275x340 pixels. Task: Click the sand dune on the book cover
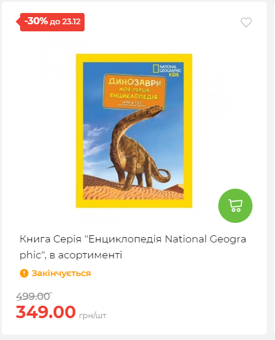click(x=132, y=187)
